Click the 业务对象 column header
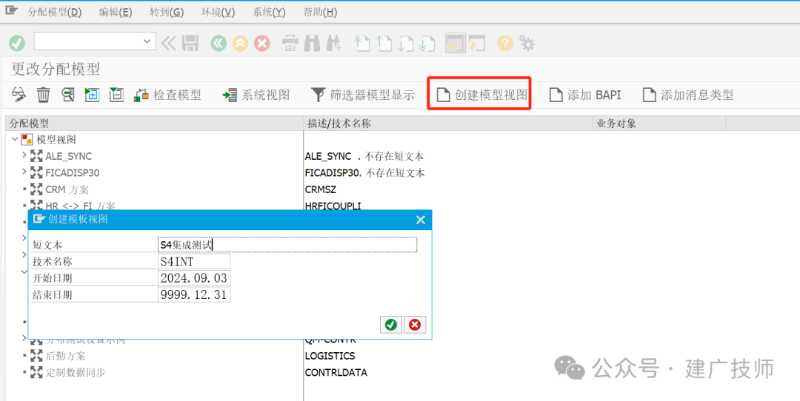The image size is (800, 401). (x=659, y=124)
